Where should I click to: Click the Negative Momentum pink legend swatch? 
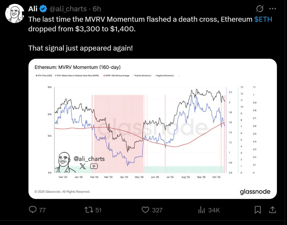coord(155,76)
